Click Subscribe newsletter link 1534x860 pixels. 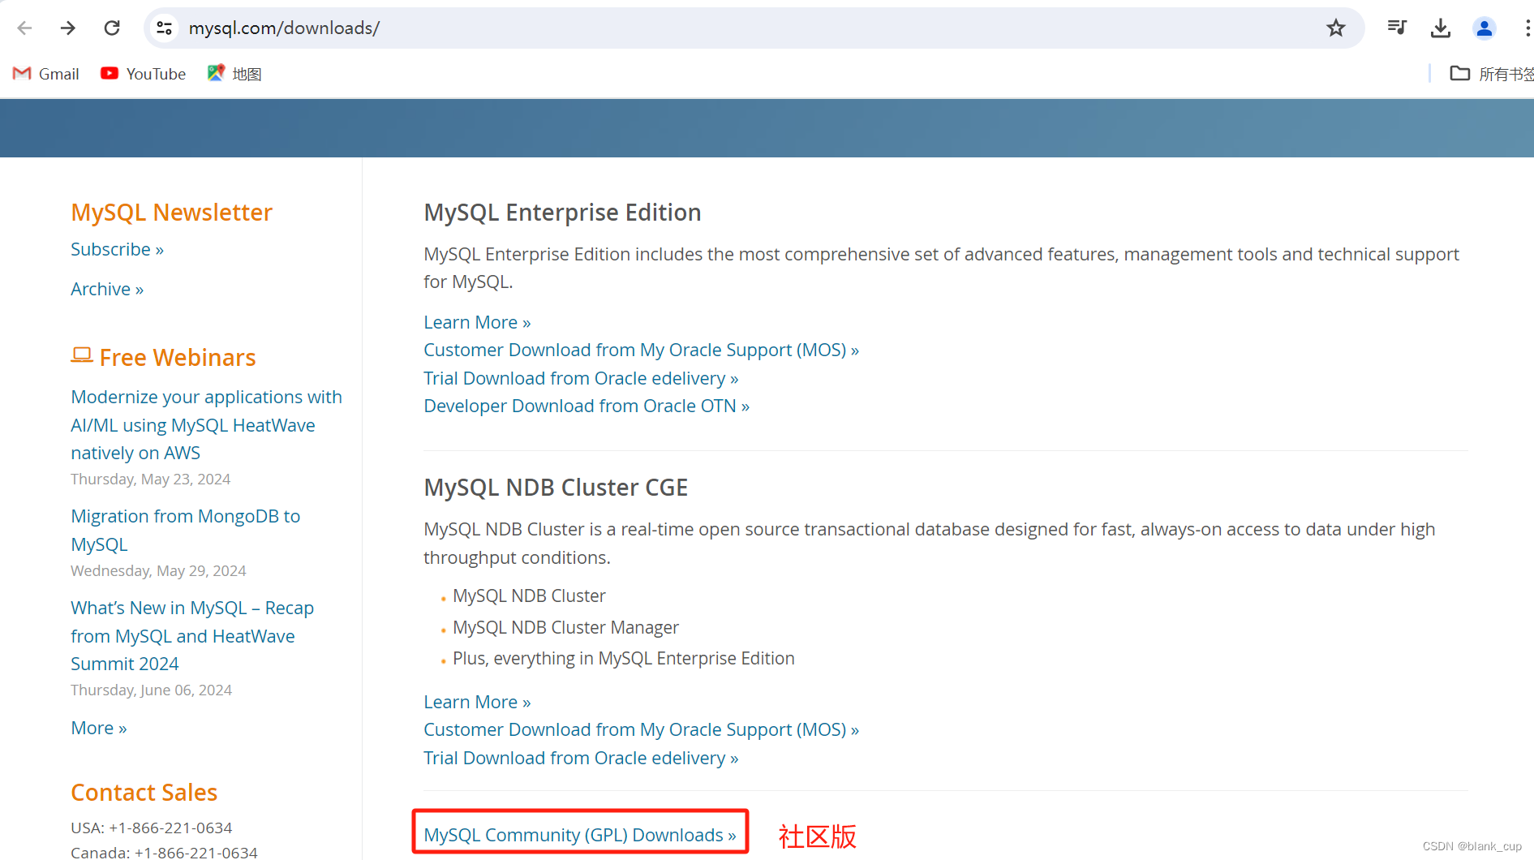click(117, 249)
